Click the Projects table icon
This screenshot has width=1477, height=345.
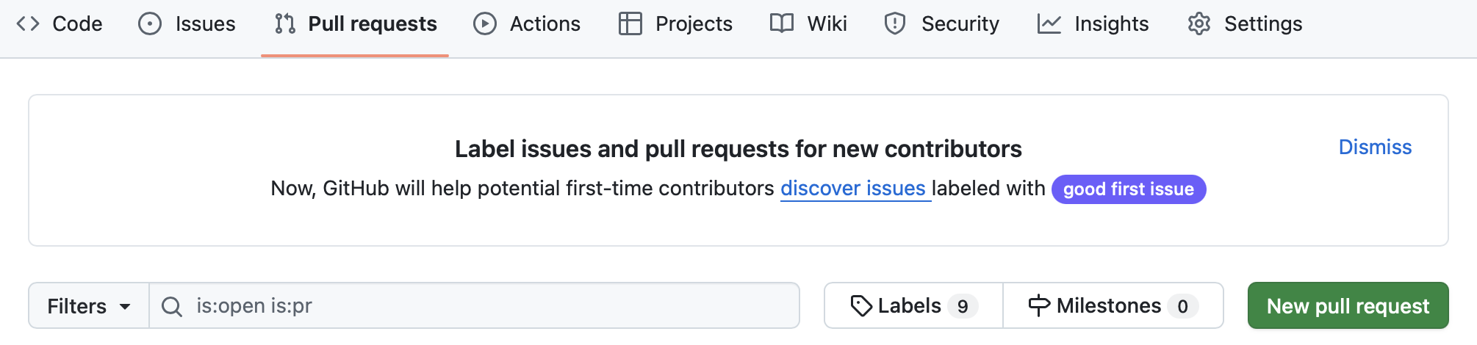(630, 24)
